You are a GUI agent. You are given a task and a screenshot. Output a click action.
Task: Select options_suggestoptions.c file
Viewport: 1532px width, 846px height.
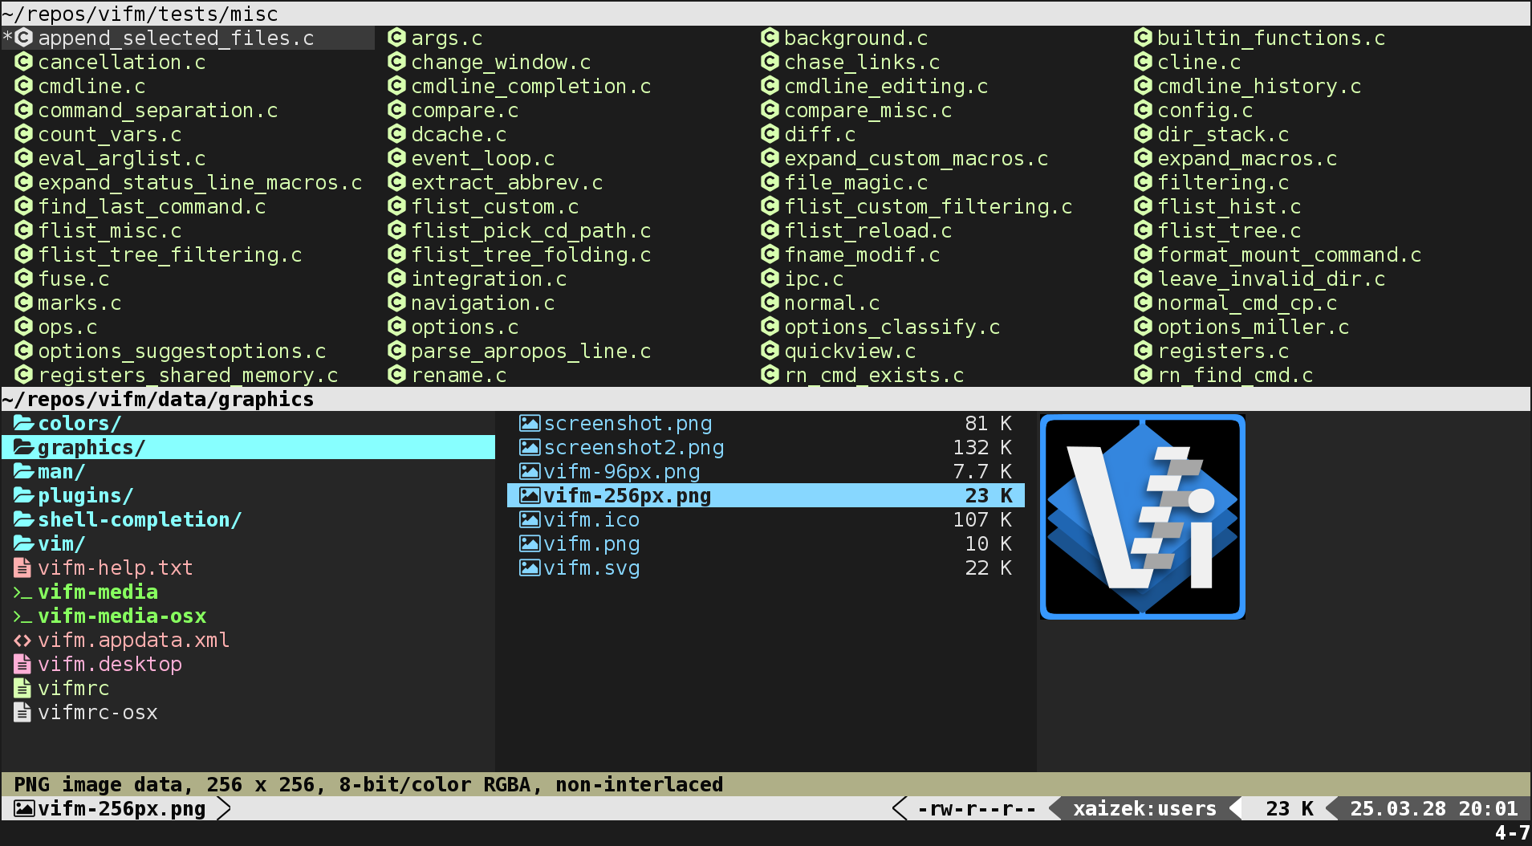point(182,351)
